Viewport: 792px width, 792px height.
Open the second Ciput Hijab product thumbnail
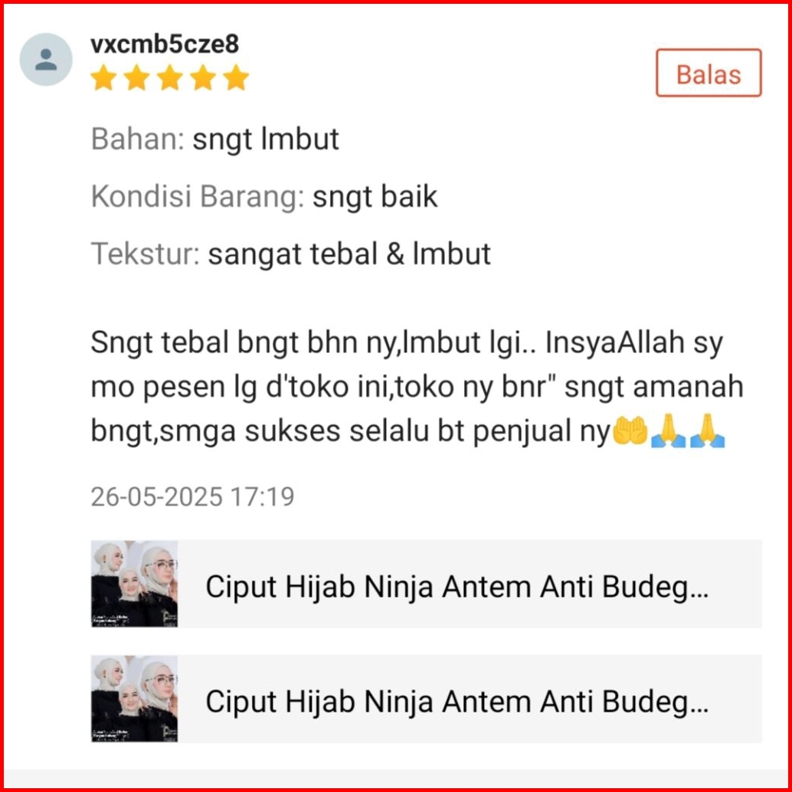[x=134, y=699]
